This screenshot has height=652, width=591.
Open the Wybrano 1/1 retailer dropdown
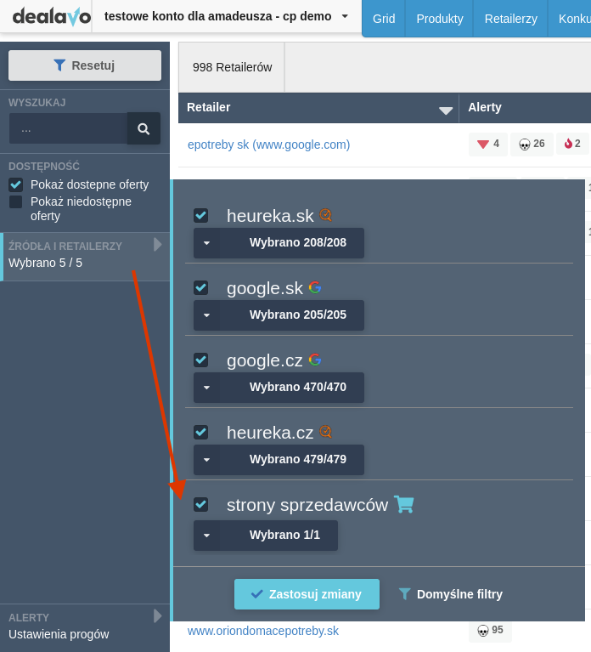pos(266,536)
